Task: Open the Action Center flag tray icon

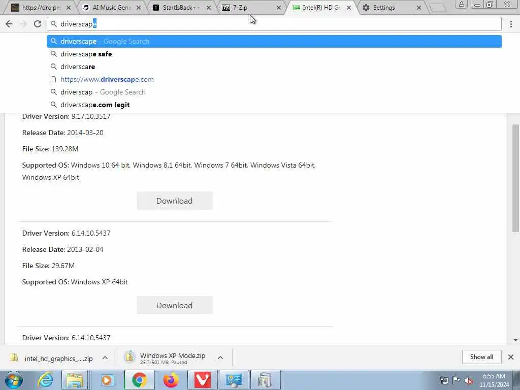Action: click(457, 380)
